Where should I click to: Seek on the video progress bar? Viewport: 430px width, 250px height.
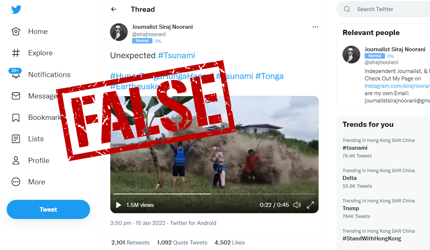[214, 194]
